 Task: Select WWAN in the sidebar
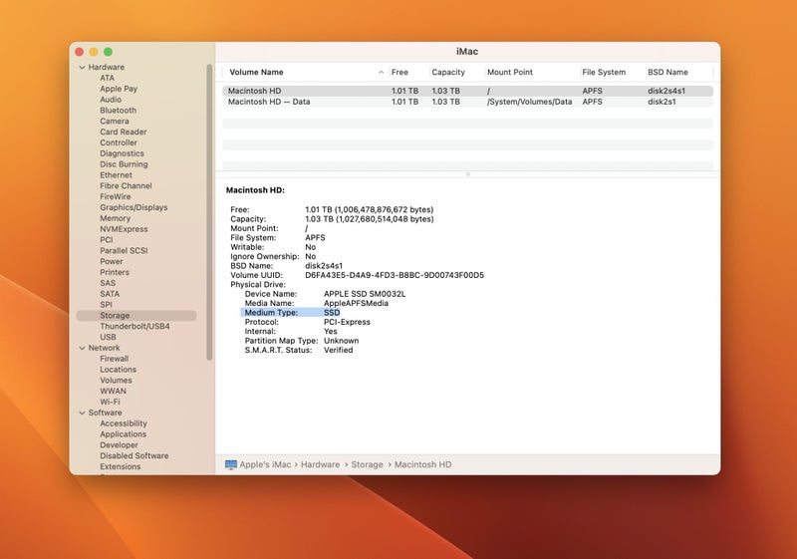click(x=113, y=392)
